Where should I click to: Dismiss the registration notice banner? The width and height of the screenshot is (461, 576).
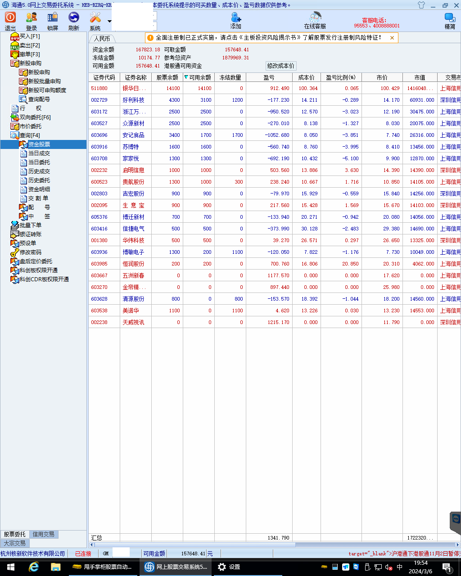(x=392, y=38)
